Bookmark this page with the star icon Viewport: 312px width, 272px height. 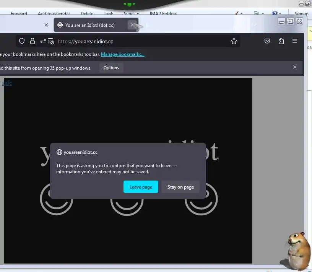234,41
